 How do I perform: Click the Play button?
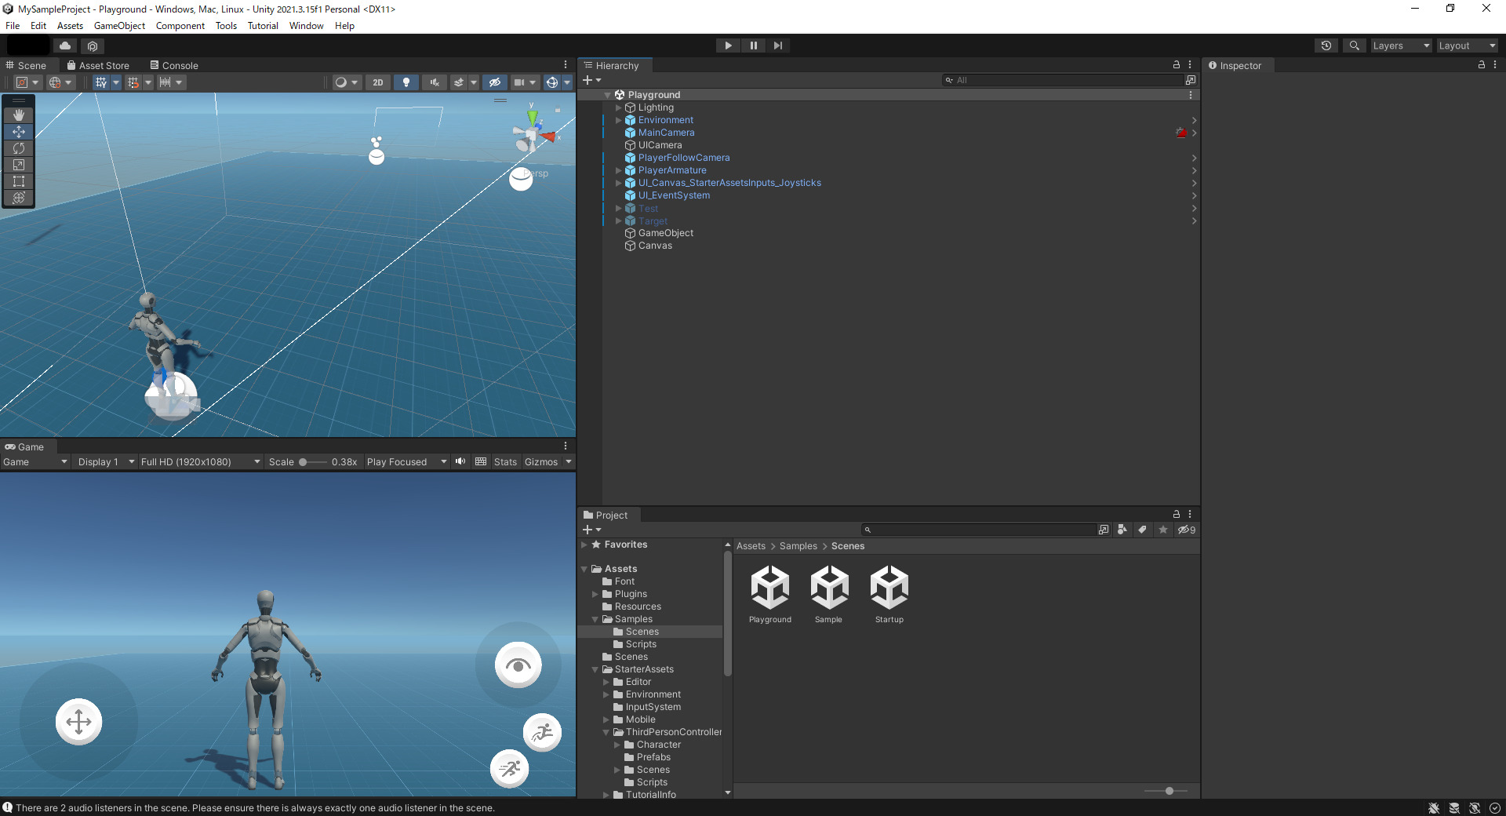pyautogui.click(x=728, y=46)
